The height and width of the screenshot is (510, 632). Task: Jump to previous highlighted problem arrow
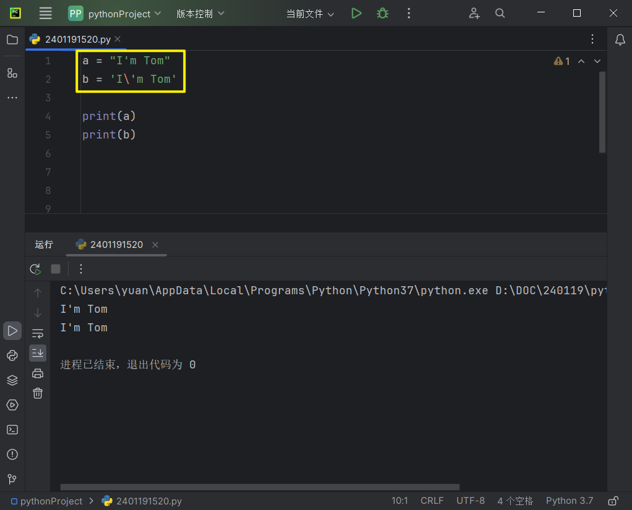(581, 61)
